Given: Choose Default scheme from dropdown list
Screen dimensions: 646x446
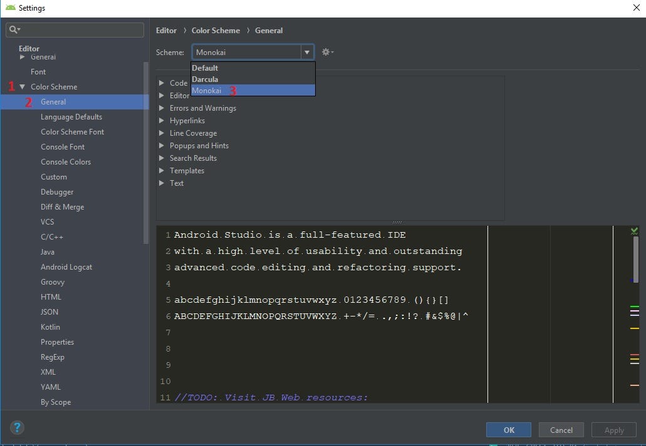Looking at the screenshot, I should 253,68.
